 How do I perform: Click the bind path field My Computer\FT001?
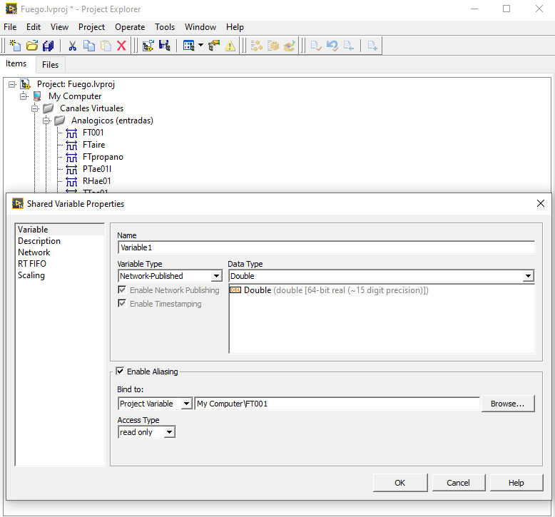[x=337, y=404]
